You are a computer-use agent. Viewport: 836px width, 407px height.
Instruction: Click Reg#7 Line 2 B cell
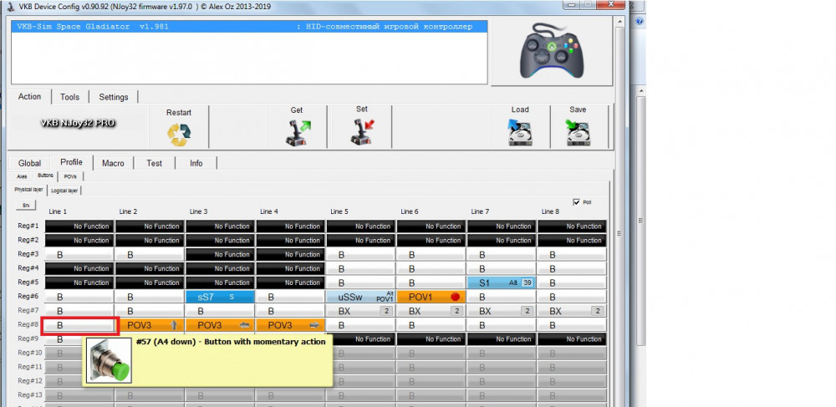coord(150,311)
